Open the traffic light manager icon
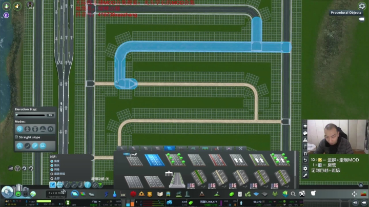The width and height of the screenshot is (369, 207). point(30,5)
